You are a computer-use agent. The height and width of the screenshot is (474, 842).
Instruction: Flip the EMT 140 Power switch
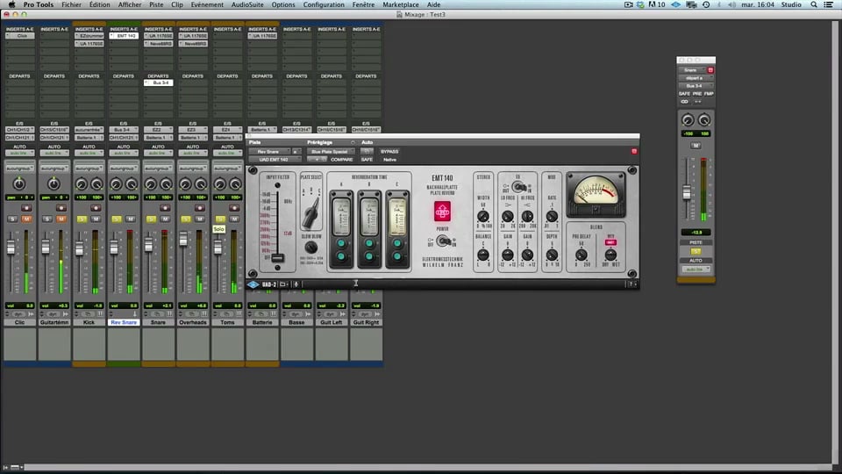click(x=442, y=241)
